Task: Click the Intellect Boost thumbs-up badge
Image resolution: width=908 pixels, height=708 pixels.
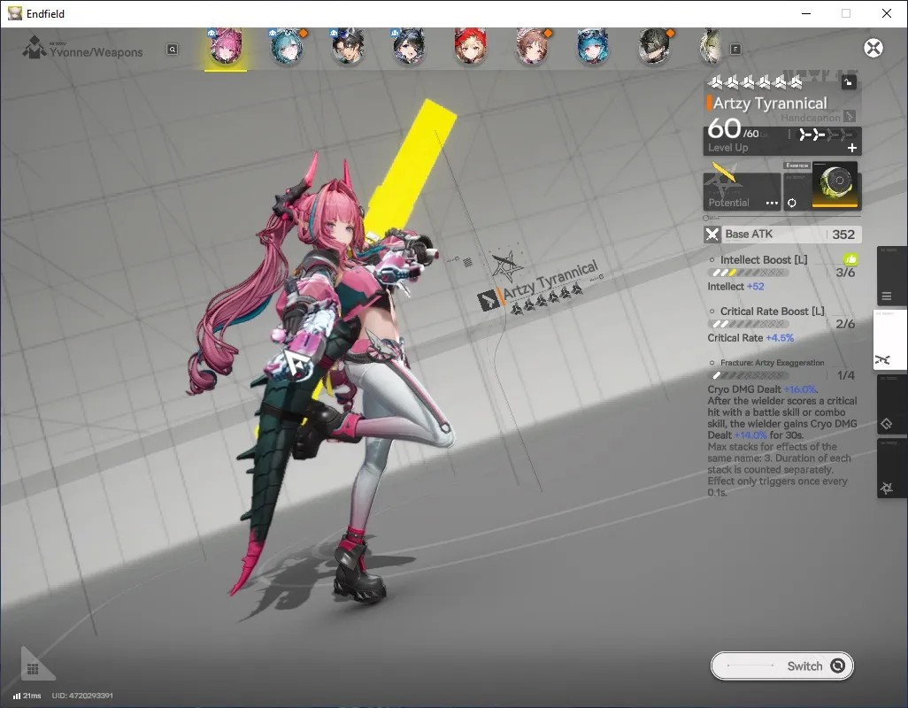Action: (x=850, y=259)
